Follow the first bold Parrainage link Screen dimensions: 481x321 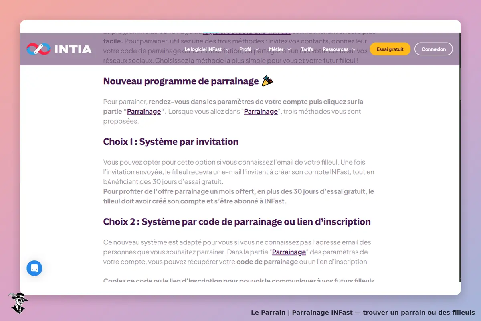144,112
